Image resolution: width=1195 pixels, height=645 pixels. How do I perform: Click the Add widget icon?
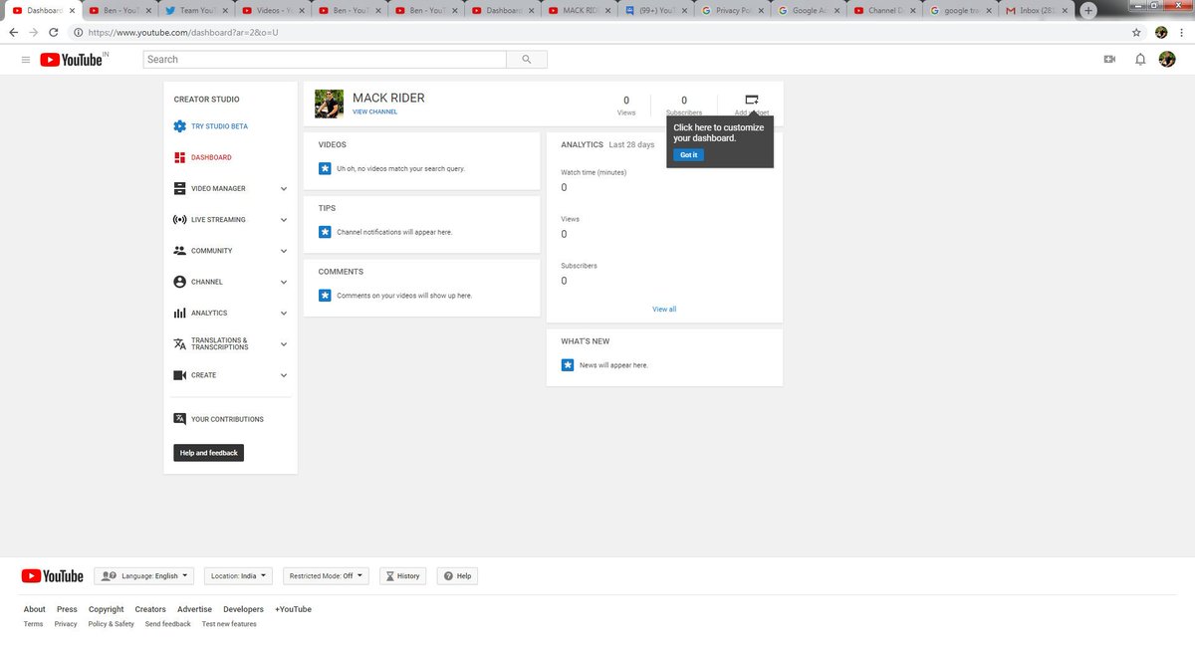pos(752,100)
